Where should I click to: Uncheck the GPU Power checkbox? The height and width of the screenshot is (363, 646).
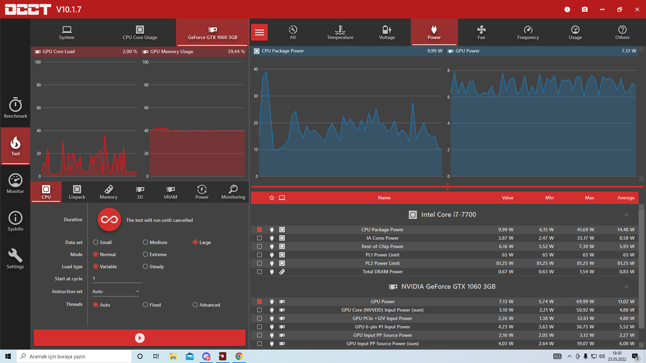259,301
